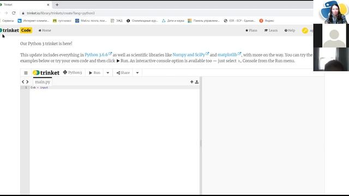Click the user avatar in the navbar
349x196 pixels.
[305, 30]
